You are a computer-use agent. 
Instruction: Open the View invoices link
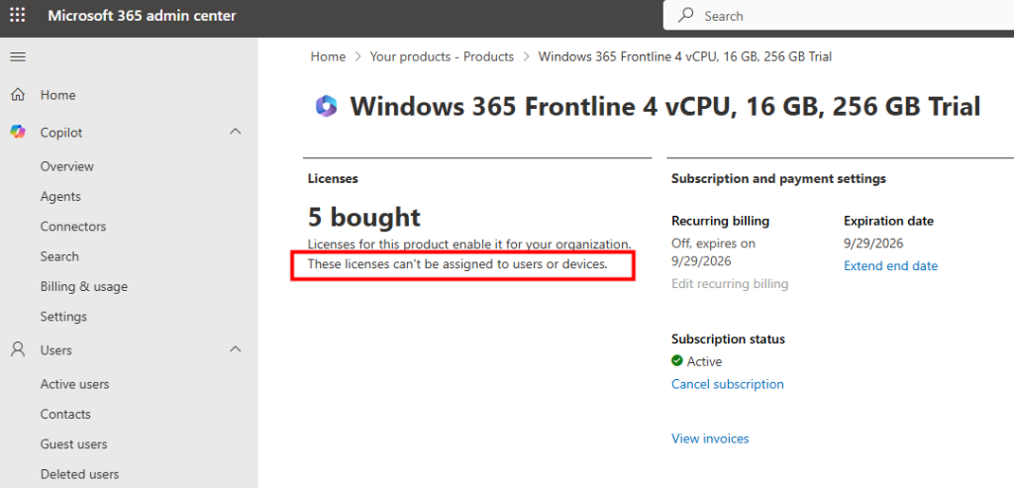point(710,439)
